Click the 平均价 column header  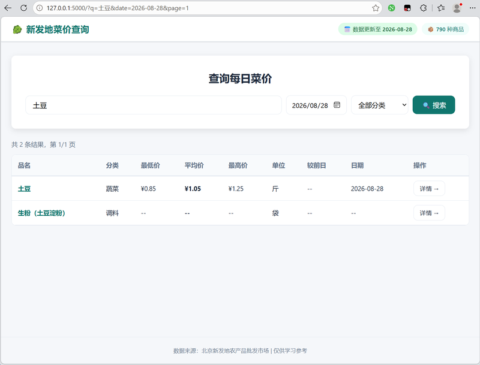(x=194, y=165)
